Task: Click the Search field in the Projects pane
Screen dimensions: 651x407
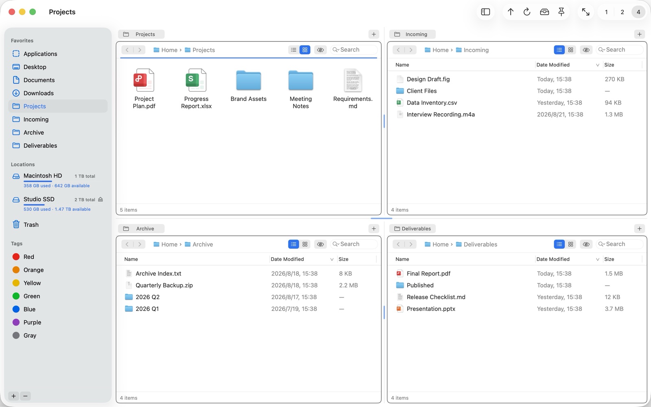Action: 354,50
